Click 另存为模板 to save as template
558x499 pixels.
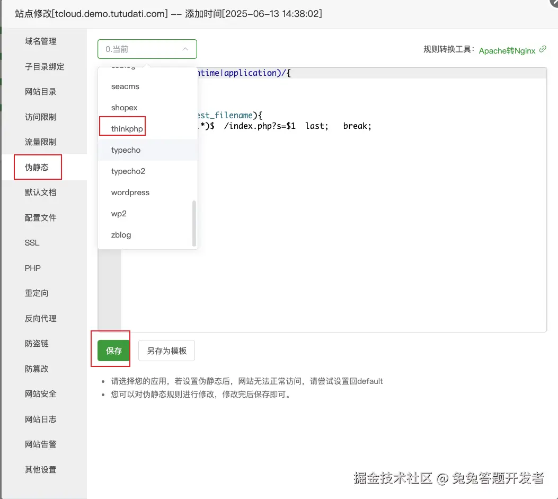pos(166,350)
